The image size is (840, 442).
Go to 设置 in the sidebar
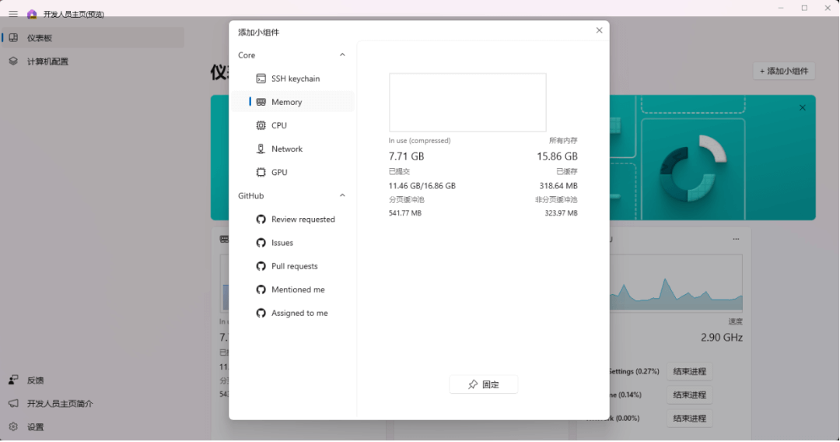click(35, 427)
